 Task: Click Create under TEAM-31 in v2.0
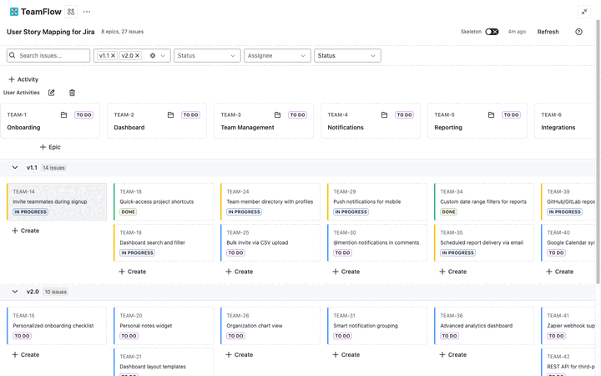coord(346,355)
